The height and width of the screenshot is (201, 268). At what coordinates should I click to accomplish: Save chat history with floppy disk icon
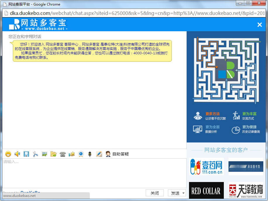tap(26, 154)
